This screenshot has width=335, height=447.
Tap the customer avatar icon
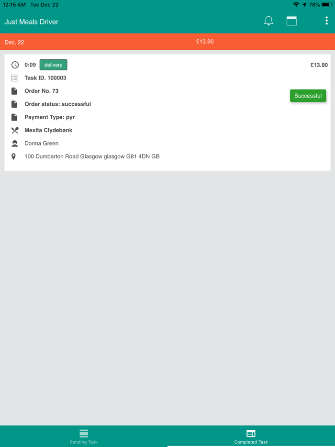[15, 144]
